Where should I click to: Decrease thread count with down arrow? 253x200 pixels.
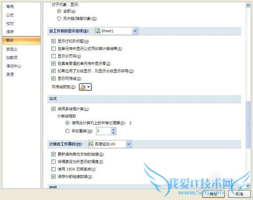point(113,133)
